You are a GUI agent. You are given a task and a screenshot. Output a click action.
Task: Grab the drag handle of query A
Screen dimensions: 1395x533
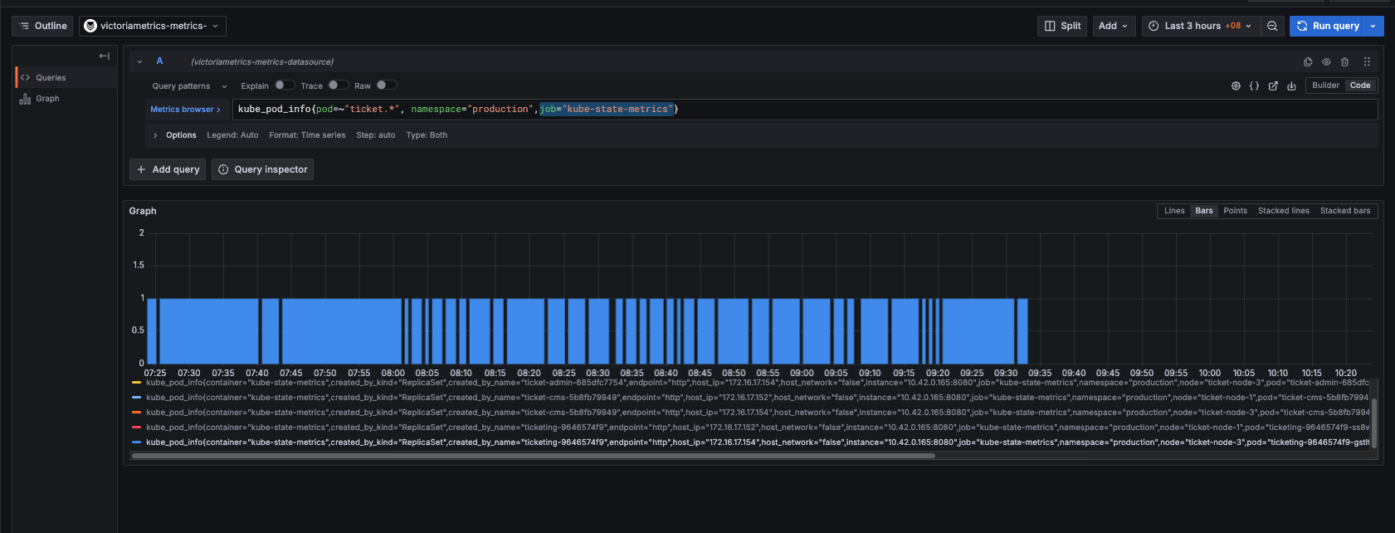1367,61
